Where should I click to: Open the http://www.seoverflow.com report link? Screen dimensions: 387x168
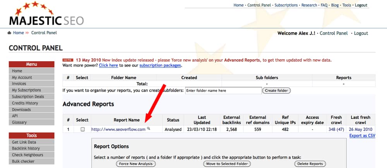[118, 129]
